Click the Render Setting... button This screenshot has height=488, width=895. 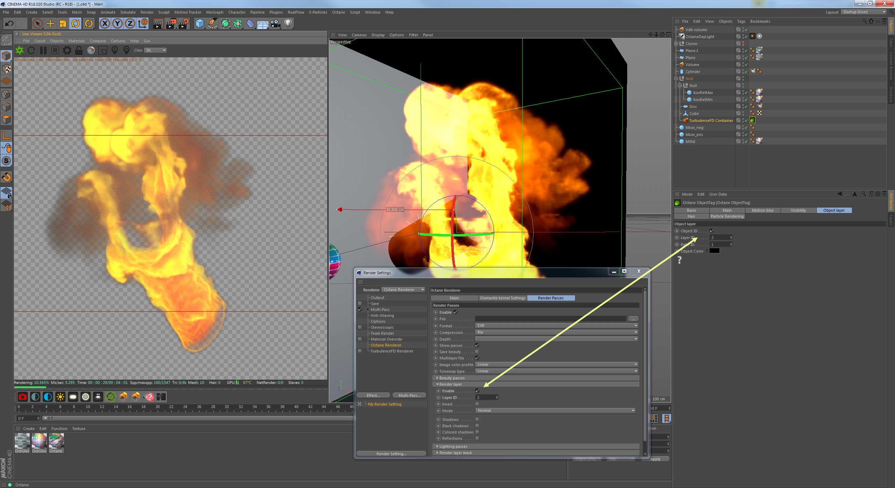[x=391, y=454]
